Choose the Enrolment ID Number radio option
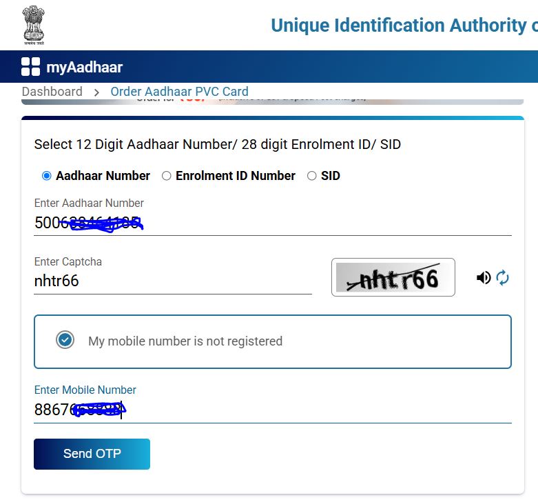538x500 pixels. coord(167,176)
